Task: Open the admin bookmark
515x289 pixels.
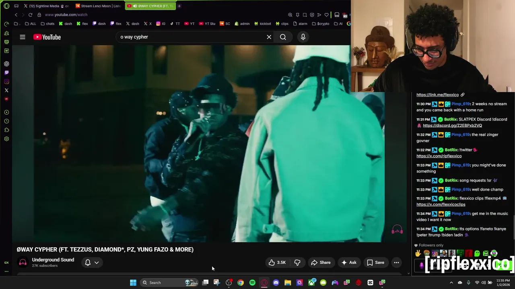Action: tap(242, 24)
